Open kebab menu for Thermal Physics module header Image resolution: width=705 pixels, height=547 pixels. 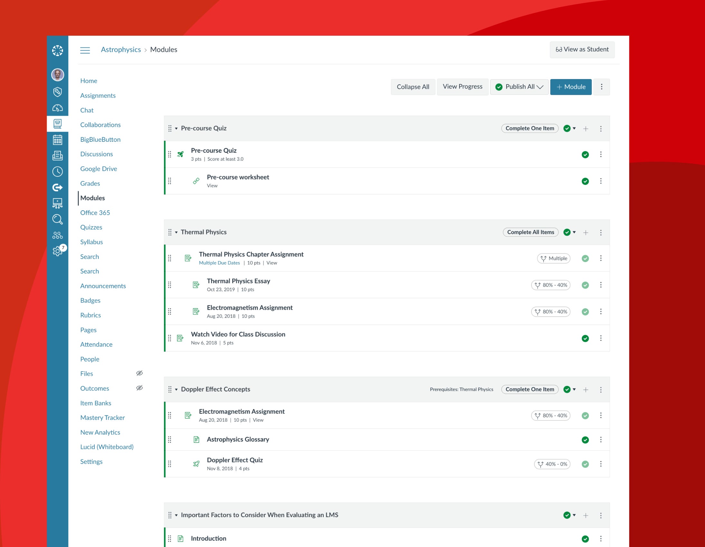(x=601, y=232)
